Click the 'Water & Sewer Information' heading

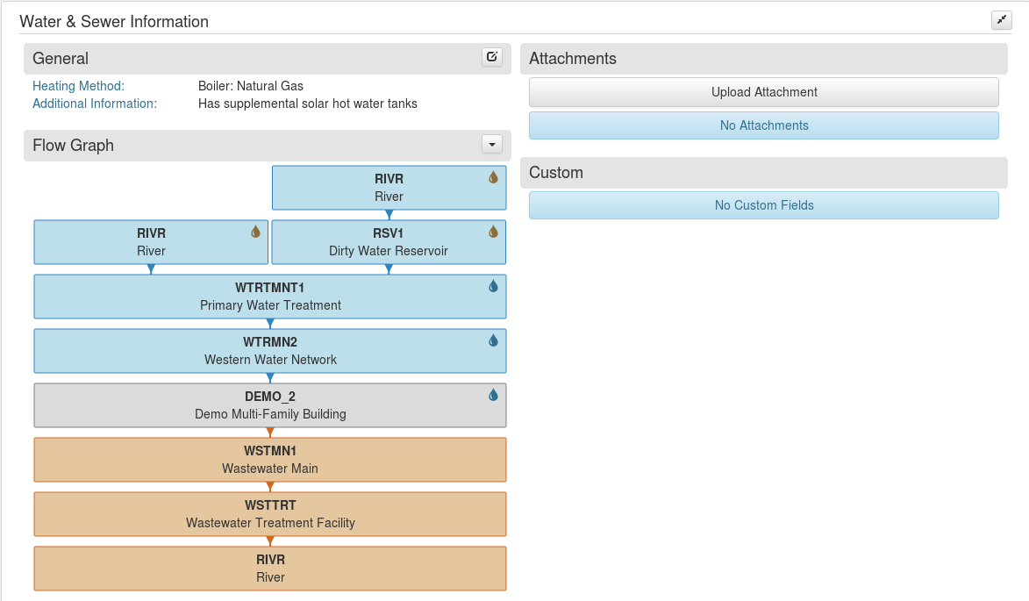pos(114,22)
